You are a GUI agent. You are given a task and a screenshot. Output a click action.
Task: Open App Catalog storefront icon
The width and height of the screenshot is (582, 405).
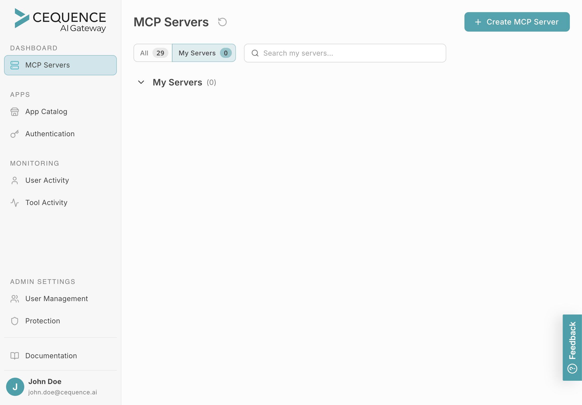click(14, 112)
